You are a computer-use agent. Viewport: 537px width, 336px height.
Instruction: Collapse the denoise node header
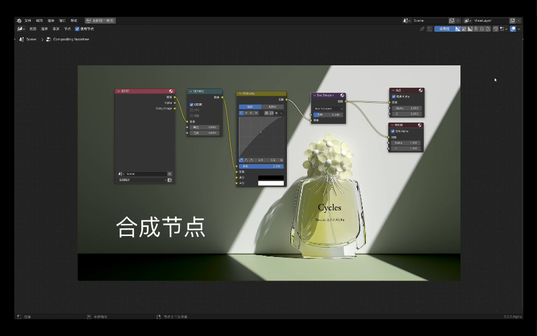[x=191, y=91]
